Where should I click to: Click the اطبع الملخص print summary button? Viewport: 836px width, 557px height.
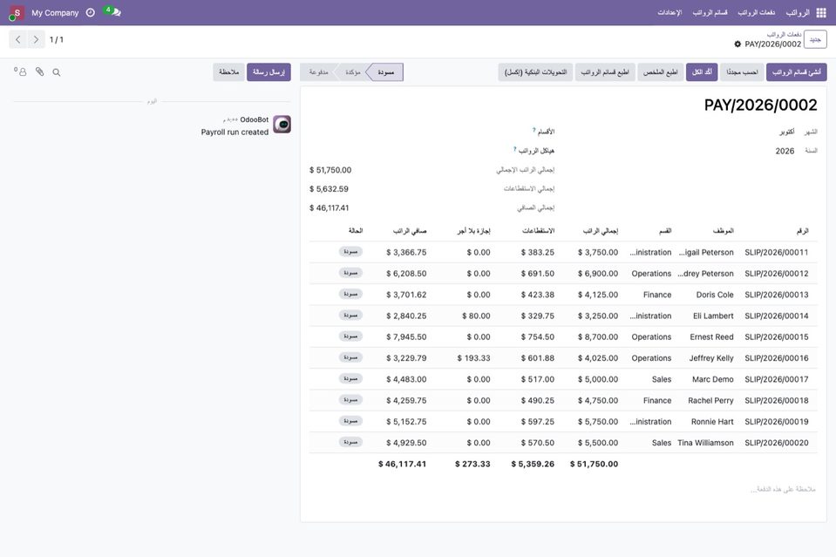pyautogui.click(x=660, y=72)
